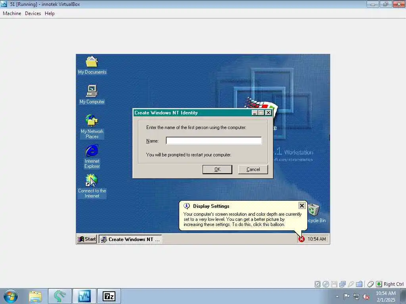Viewport: 406px width, 304px height.
Task: Select the Internet Explorer desktop icon
Action: [92, 156]
